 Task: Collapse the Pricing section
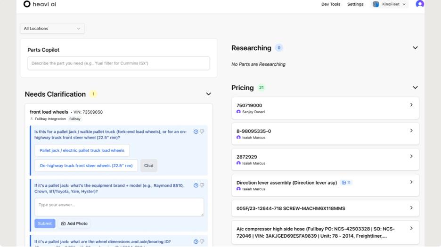415,88
